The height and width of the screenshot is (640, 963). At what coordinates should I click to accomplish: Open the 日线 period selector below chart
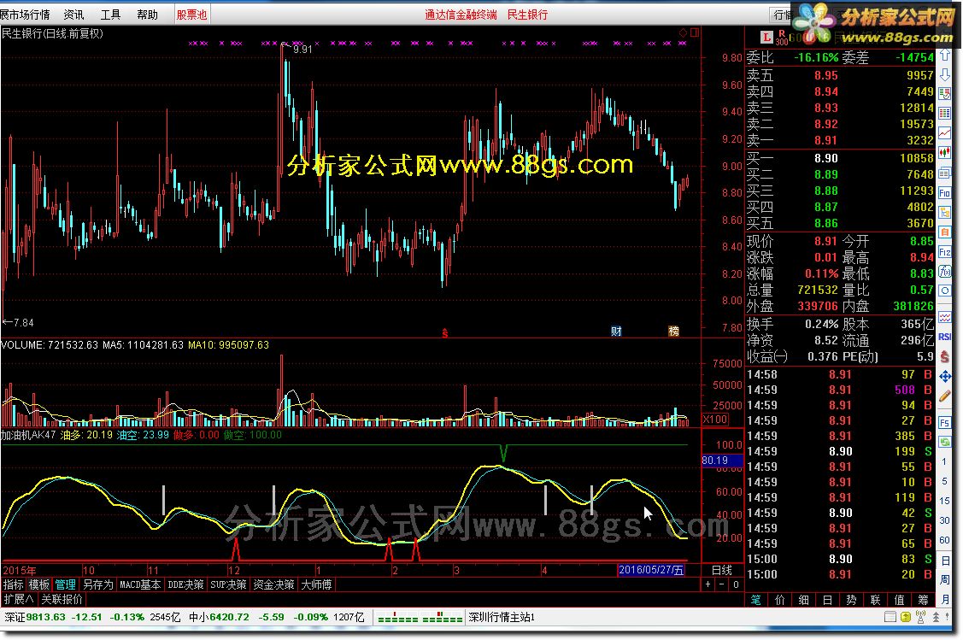(721, 570)
